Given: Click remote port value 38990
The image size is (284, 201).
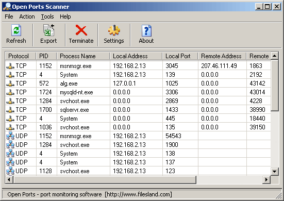Looking at the screenshot, I should [x=257, y=110].
